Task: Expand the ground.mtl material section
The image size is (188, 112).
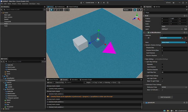Action: pos(144,103)
